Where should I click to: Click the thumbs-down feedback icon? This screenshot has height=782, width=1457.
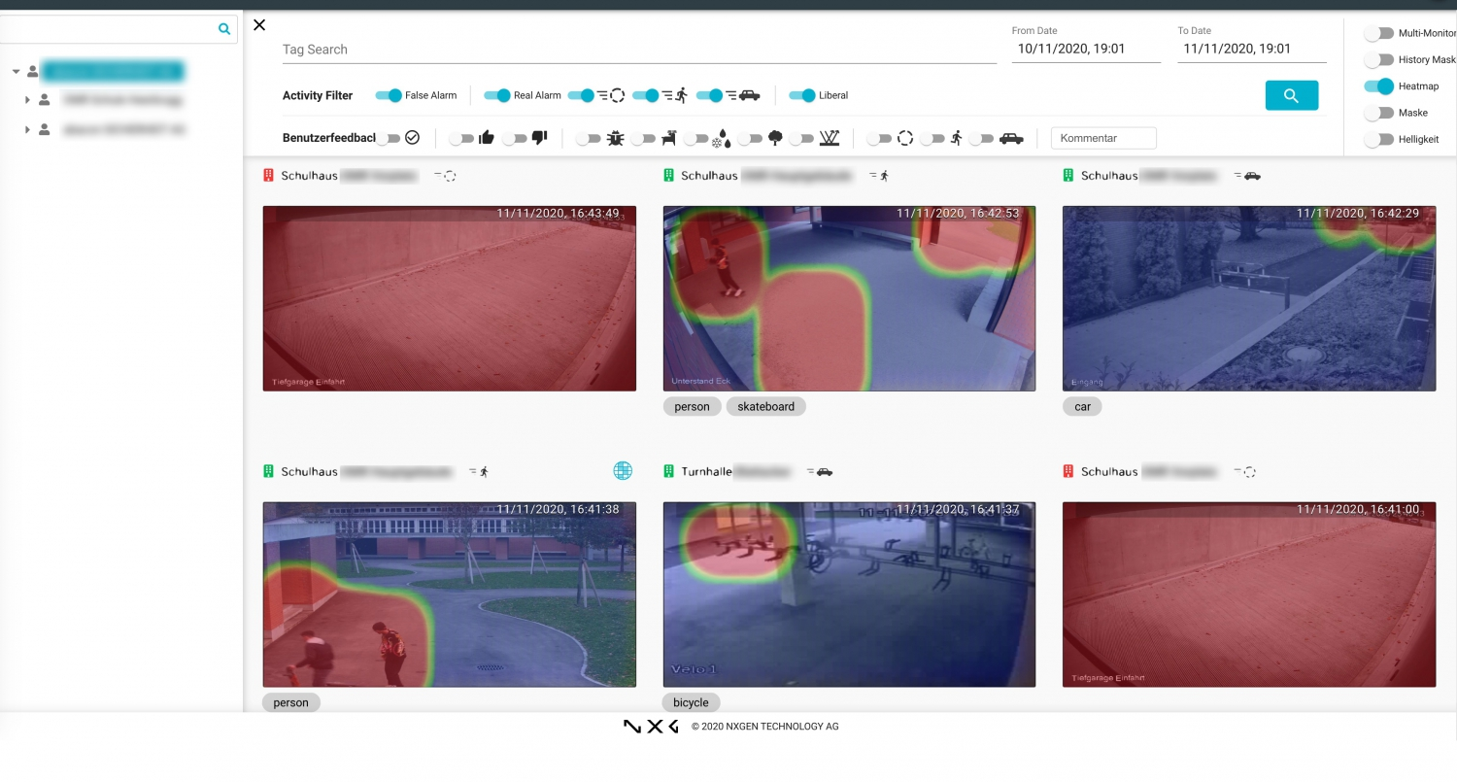[x=540, y=138]
